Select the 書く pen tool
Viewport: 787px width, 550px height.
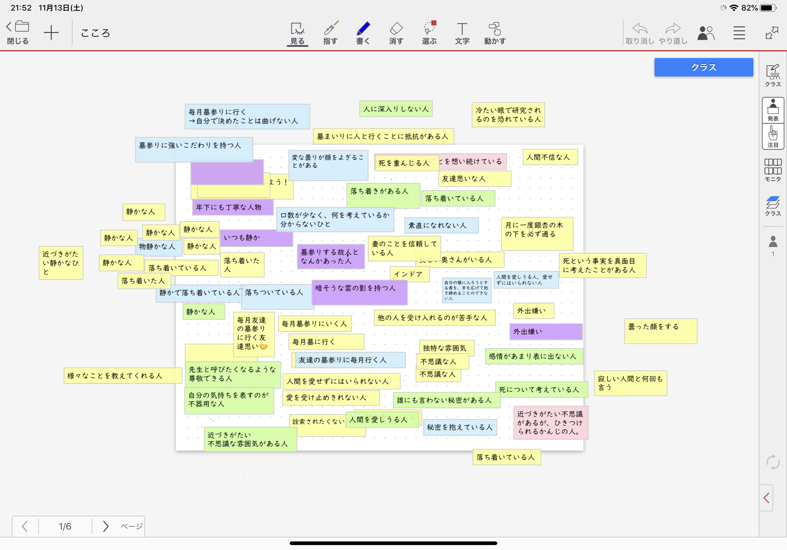click(x=363, y=33)
